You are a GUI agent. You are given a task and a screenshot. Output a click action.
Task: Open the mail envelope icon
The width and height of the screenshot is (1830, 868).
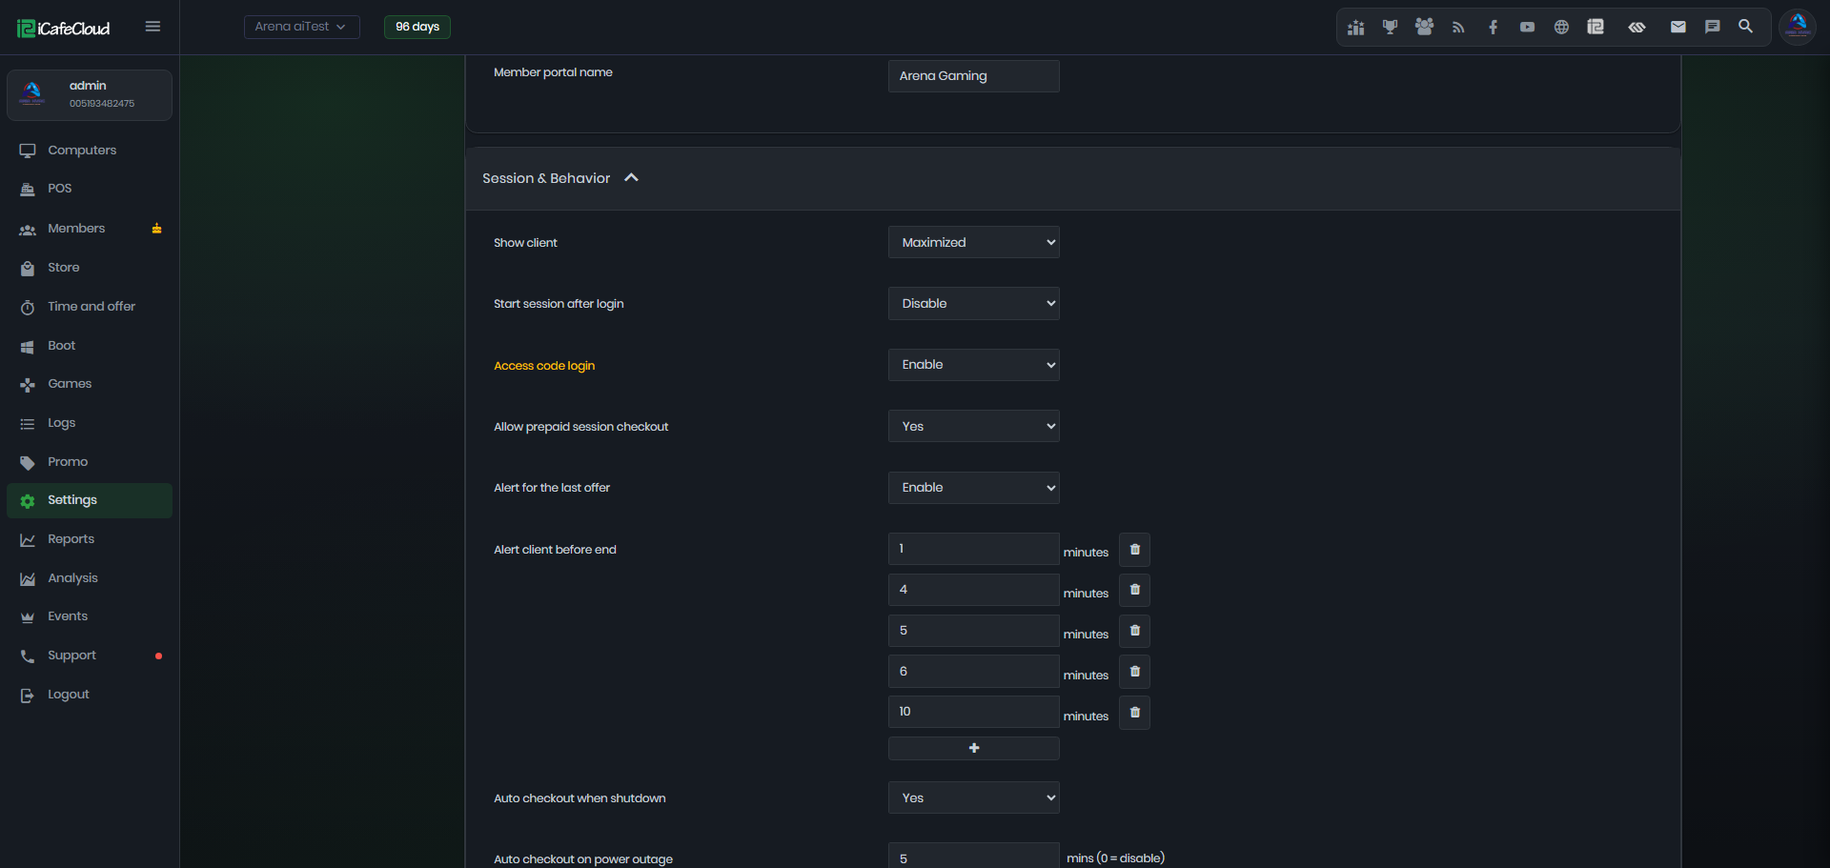click(1678, 27)
